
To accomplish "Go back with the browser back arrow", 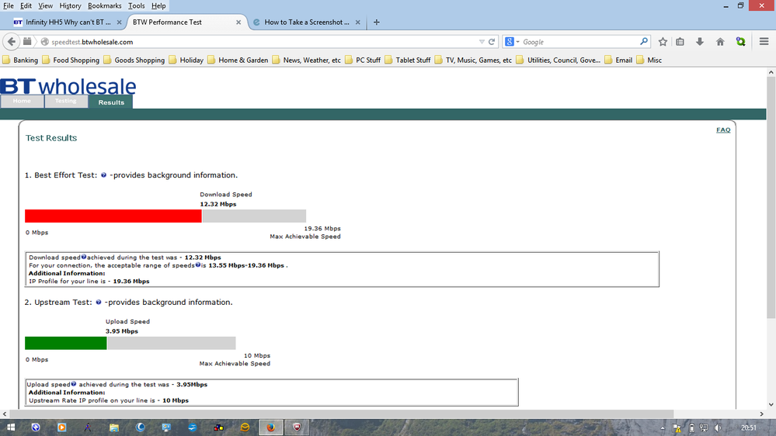I will point(12,42).
